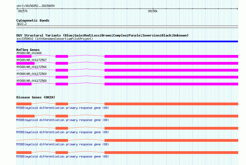Open the esv3359602 variant label
246x165 pixels.
[x=55, y=39]
